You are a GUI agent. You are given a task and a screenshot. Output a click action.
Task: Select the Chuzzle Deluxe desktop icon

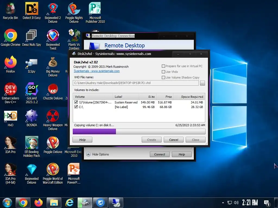point(53,91)
